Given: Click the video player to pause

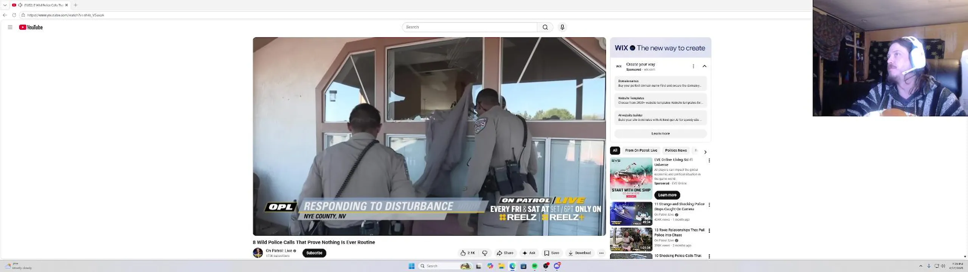Looking at the screenshot, I should (x=429, y=136).
